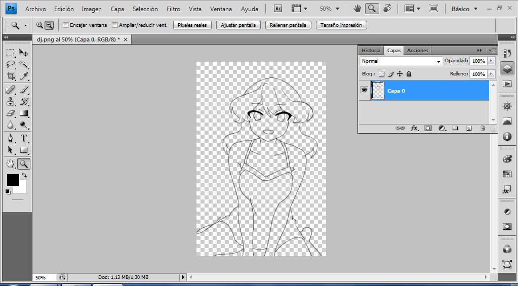Create a new layer group
Viewport: 518px width, 286px height.
tap(455, 128)
